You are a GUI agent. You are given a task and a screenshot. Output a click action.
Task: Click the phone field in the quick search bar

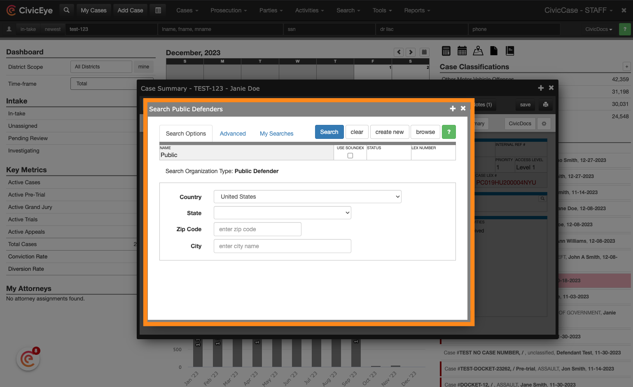[514, 29]
